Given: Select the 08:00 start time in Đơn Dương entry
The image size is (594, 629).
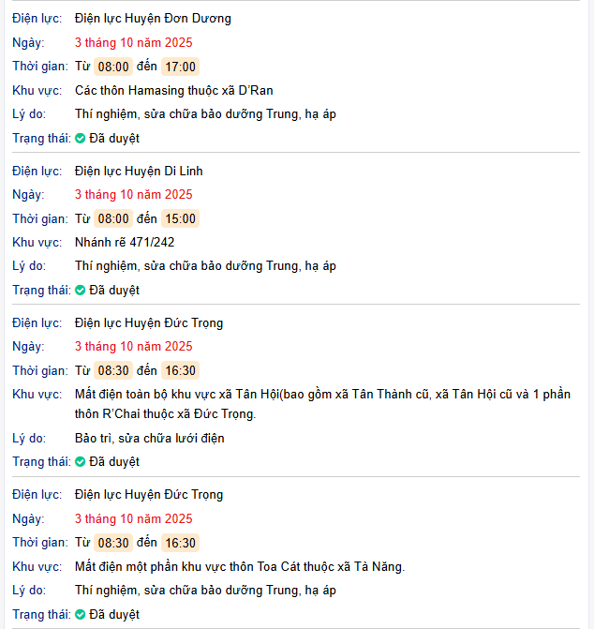Looking at the screenshot, I should point(113,67).
